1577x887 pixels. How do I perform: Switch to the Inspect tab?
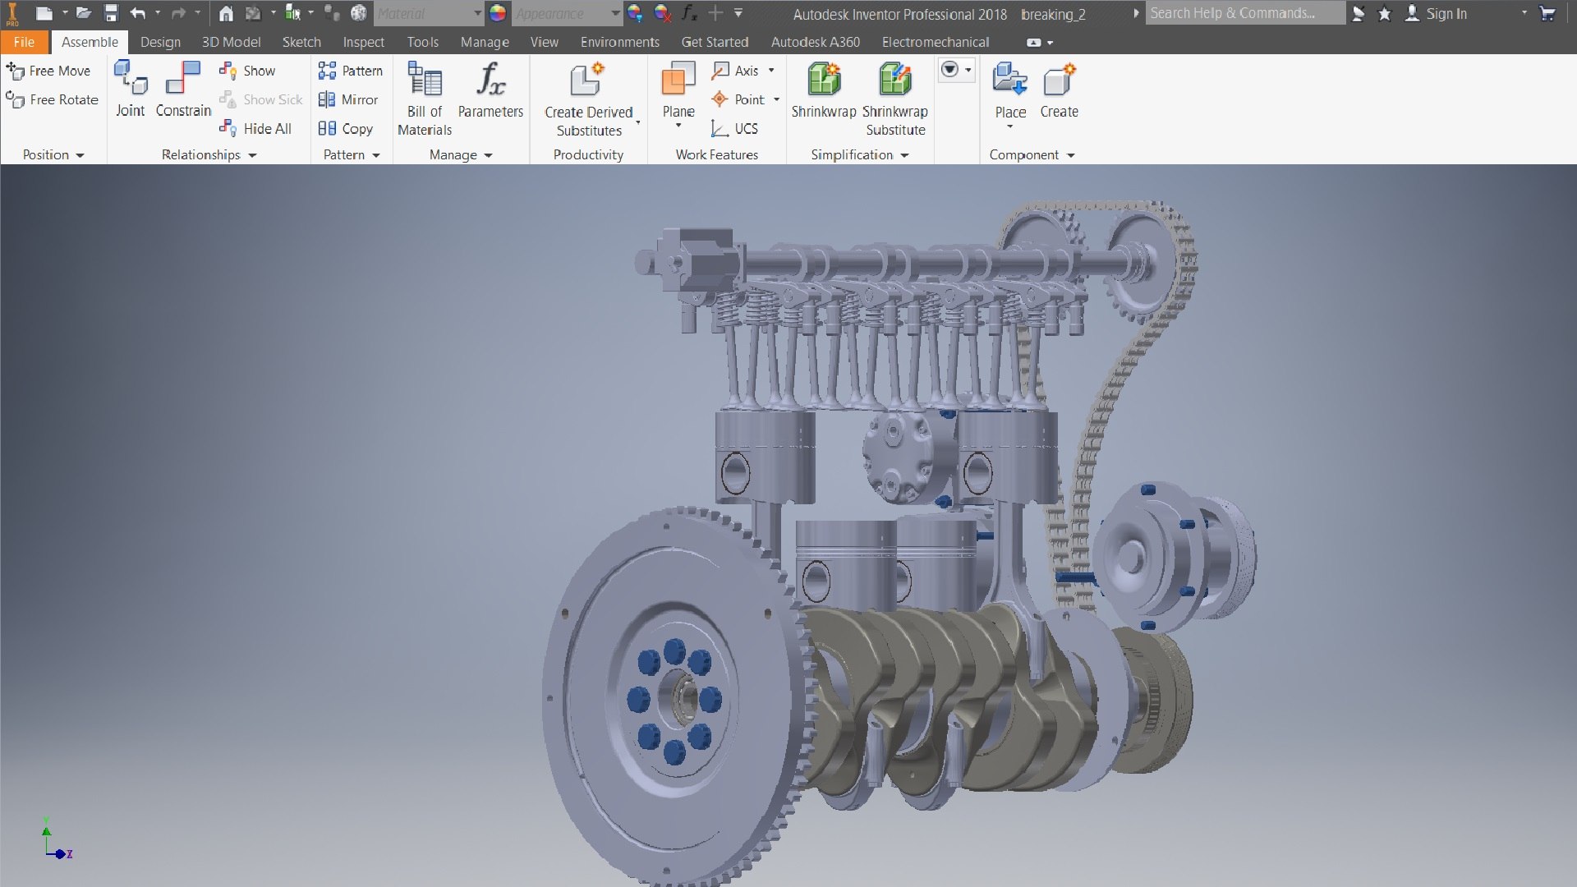pyautogui.click(x=363, y=42)
